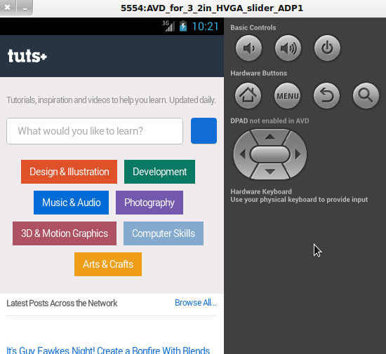
Task: Choose the Photography category
Action: [x=149, y=203]
